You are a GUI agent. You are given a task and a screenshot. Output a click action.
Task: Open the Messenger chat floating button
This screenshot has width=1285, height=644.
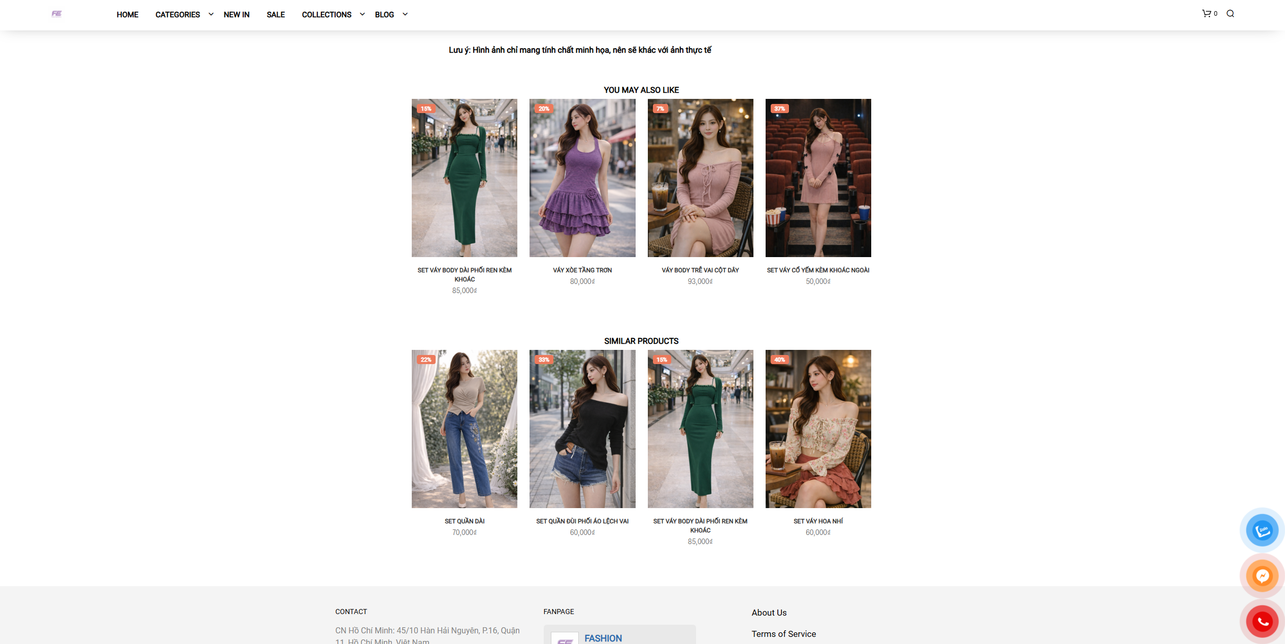tap(1262, 576)
